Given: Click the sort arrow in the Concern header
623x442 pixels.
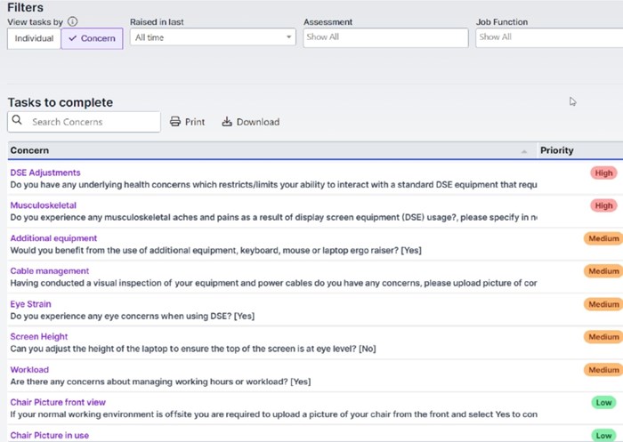Looking at the screenshot, I should click(523, 151).
